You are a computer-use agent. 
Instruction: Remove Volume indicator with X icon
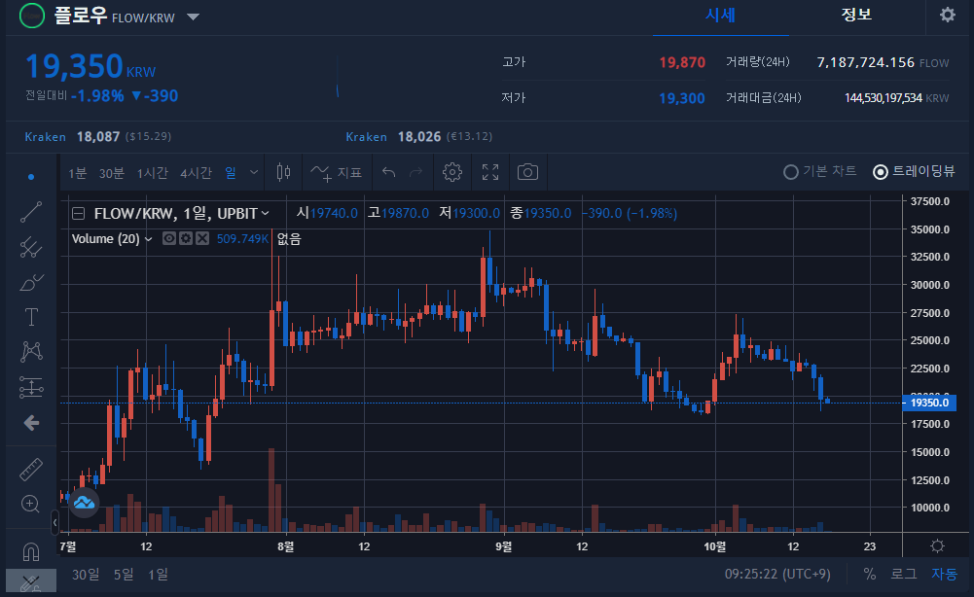coord(201,238)
